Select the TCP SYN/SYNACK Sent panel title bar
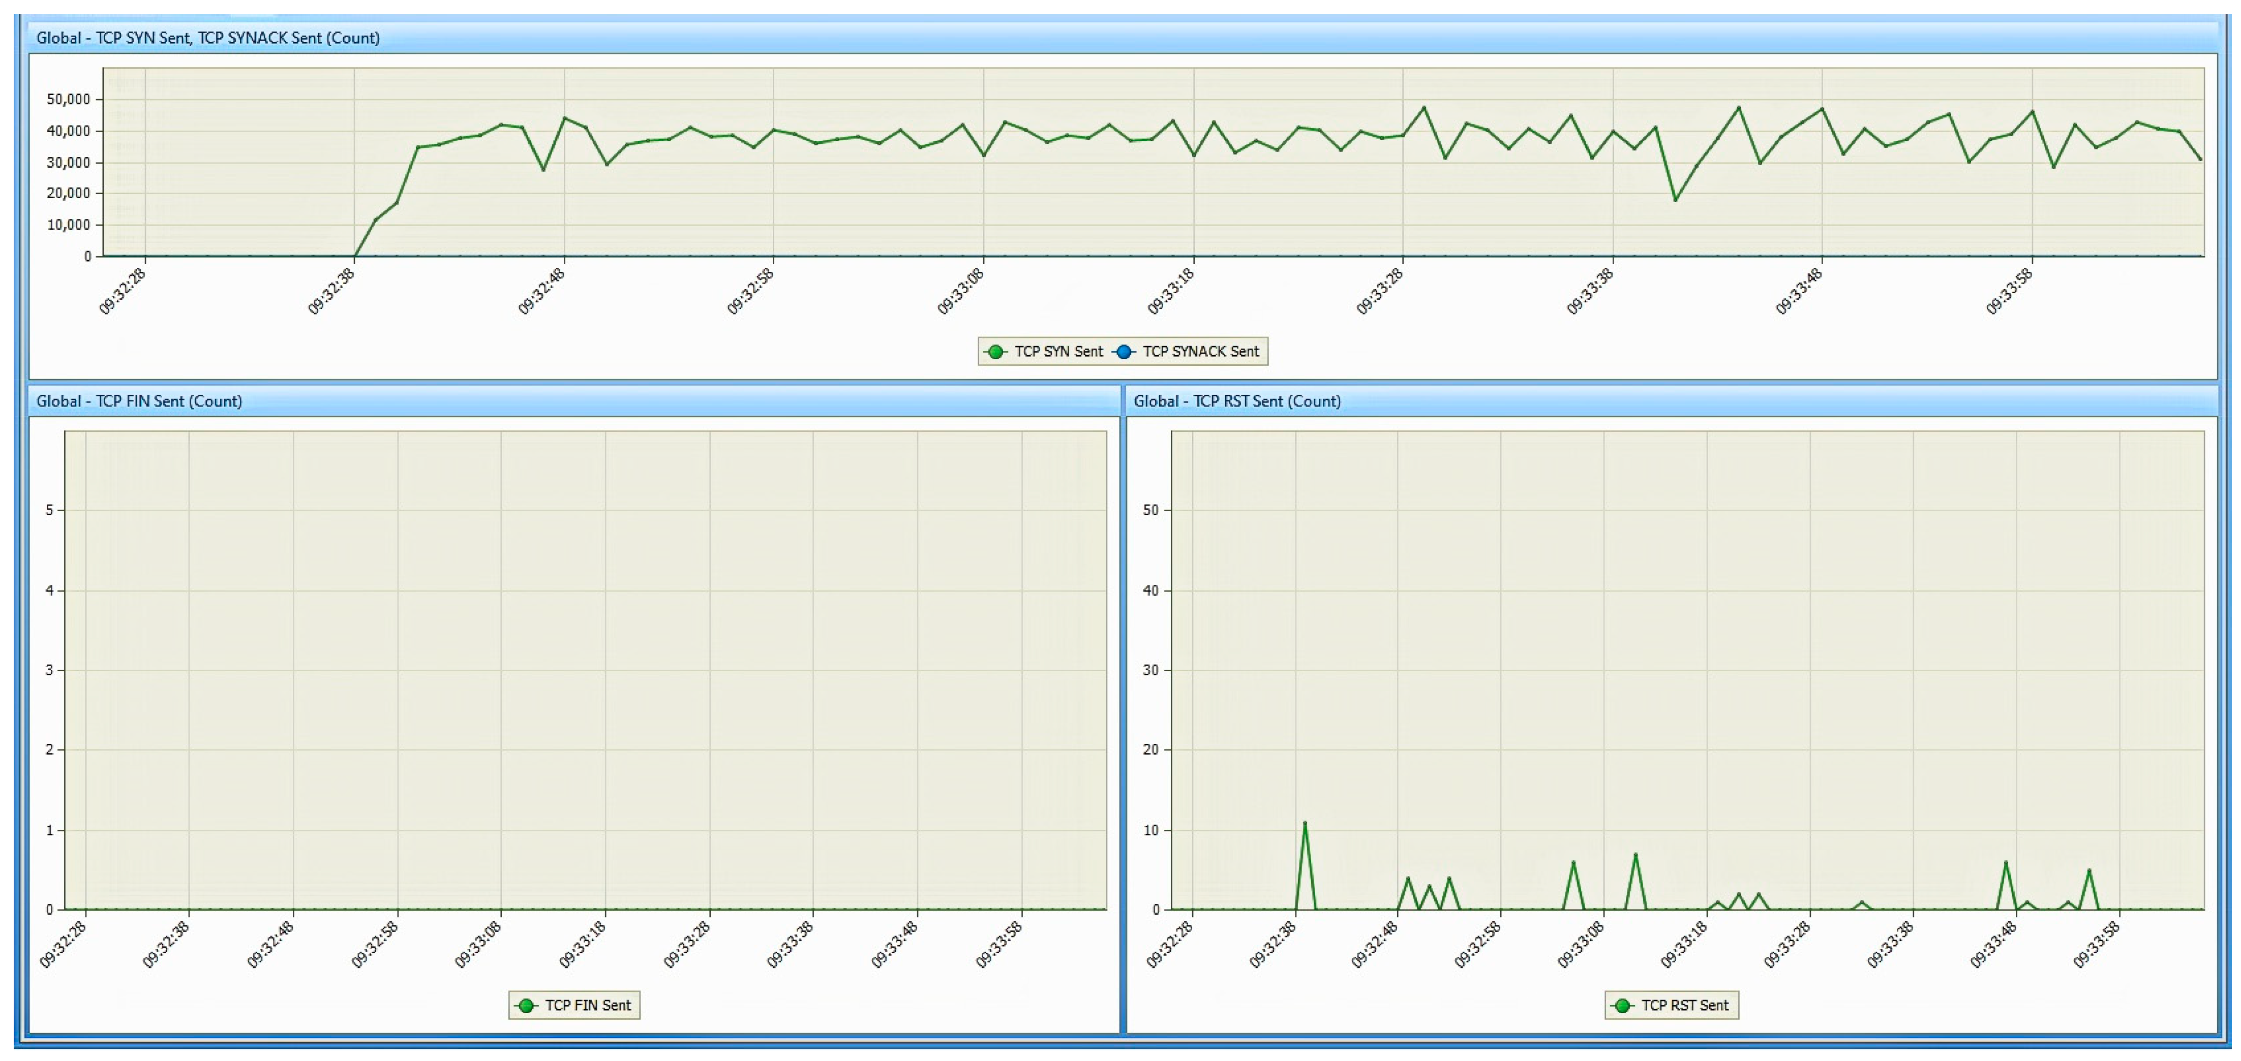Screen dimensions: 2241x1061 [x=207, y=38]
